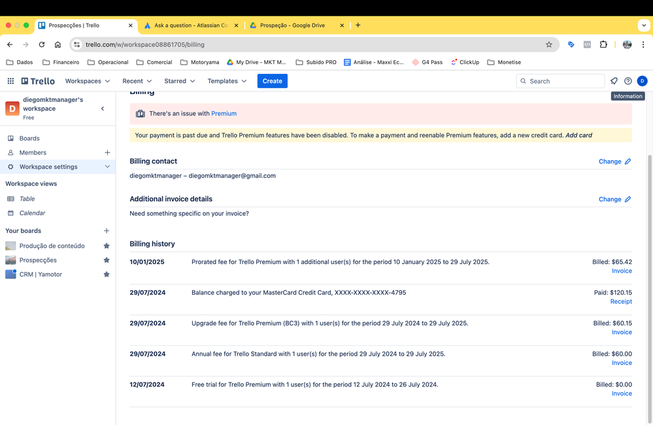Expand the Templates dropdown
653x425 pixels.
(x=227, y=81)
